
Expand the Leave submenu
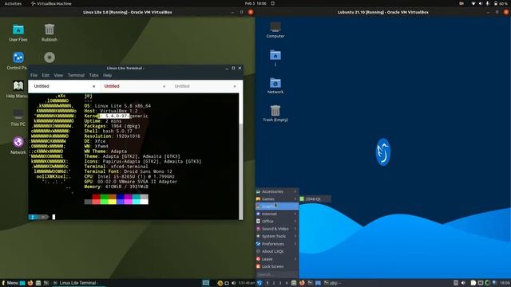pyautogui.click(x=277, y=259)
